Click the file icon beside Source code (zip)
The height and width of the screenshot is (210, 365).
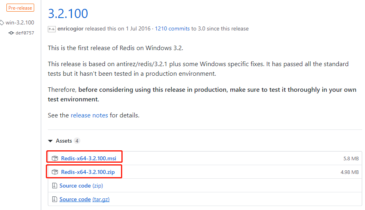pos(54,186)
